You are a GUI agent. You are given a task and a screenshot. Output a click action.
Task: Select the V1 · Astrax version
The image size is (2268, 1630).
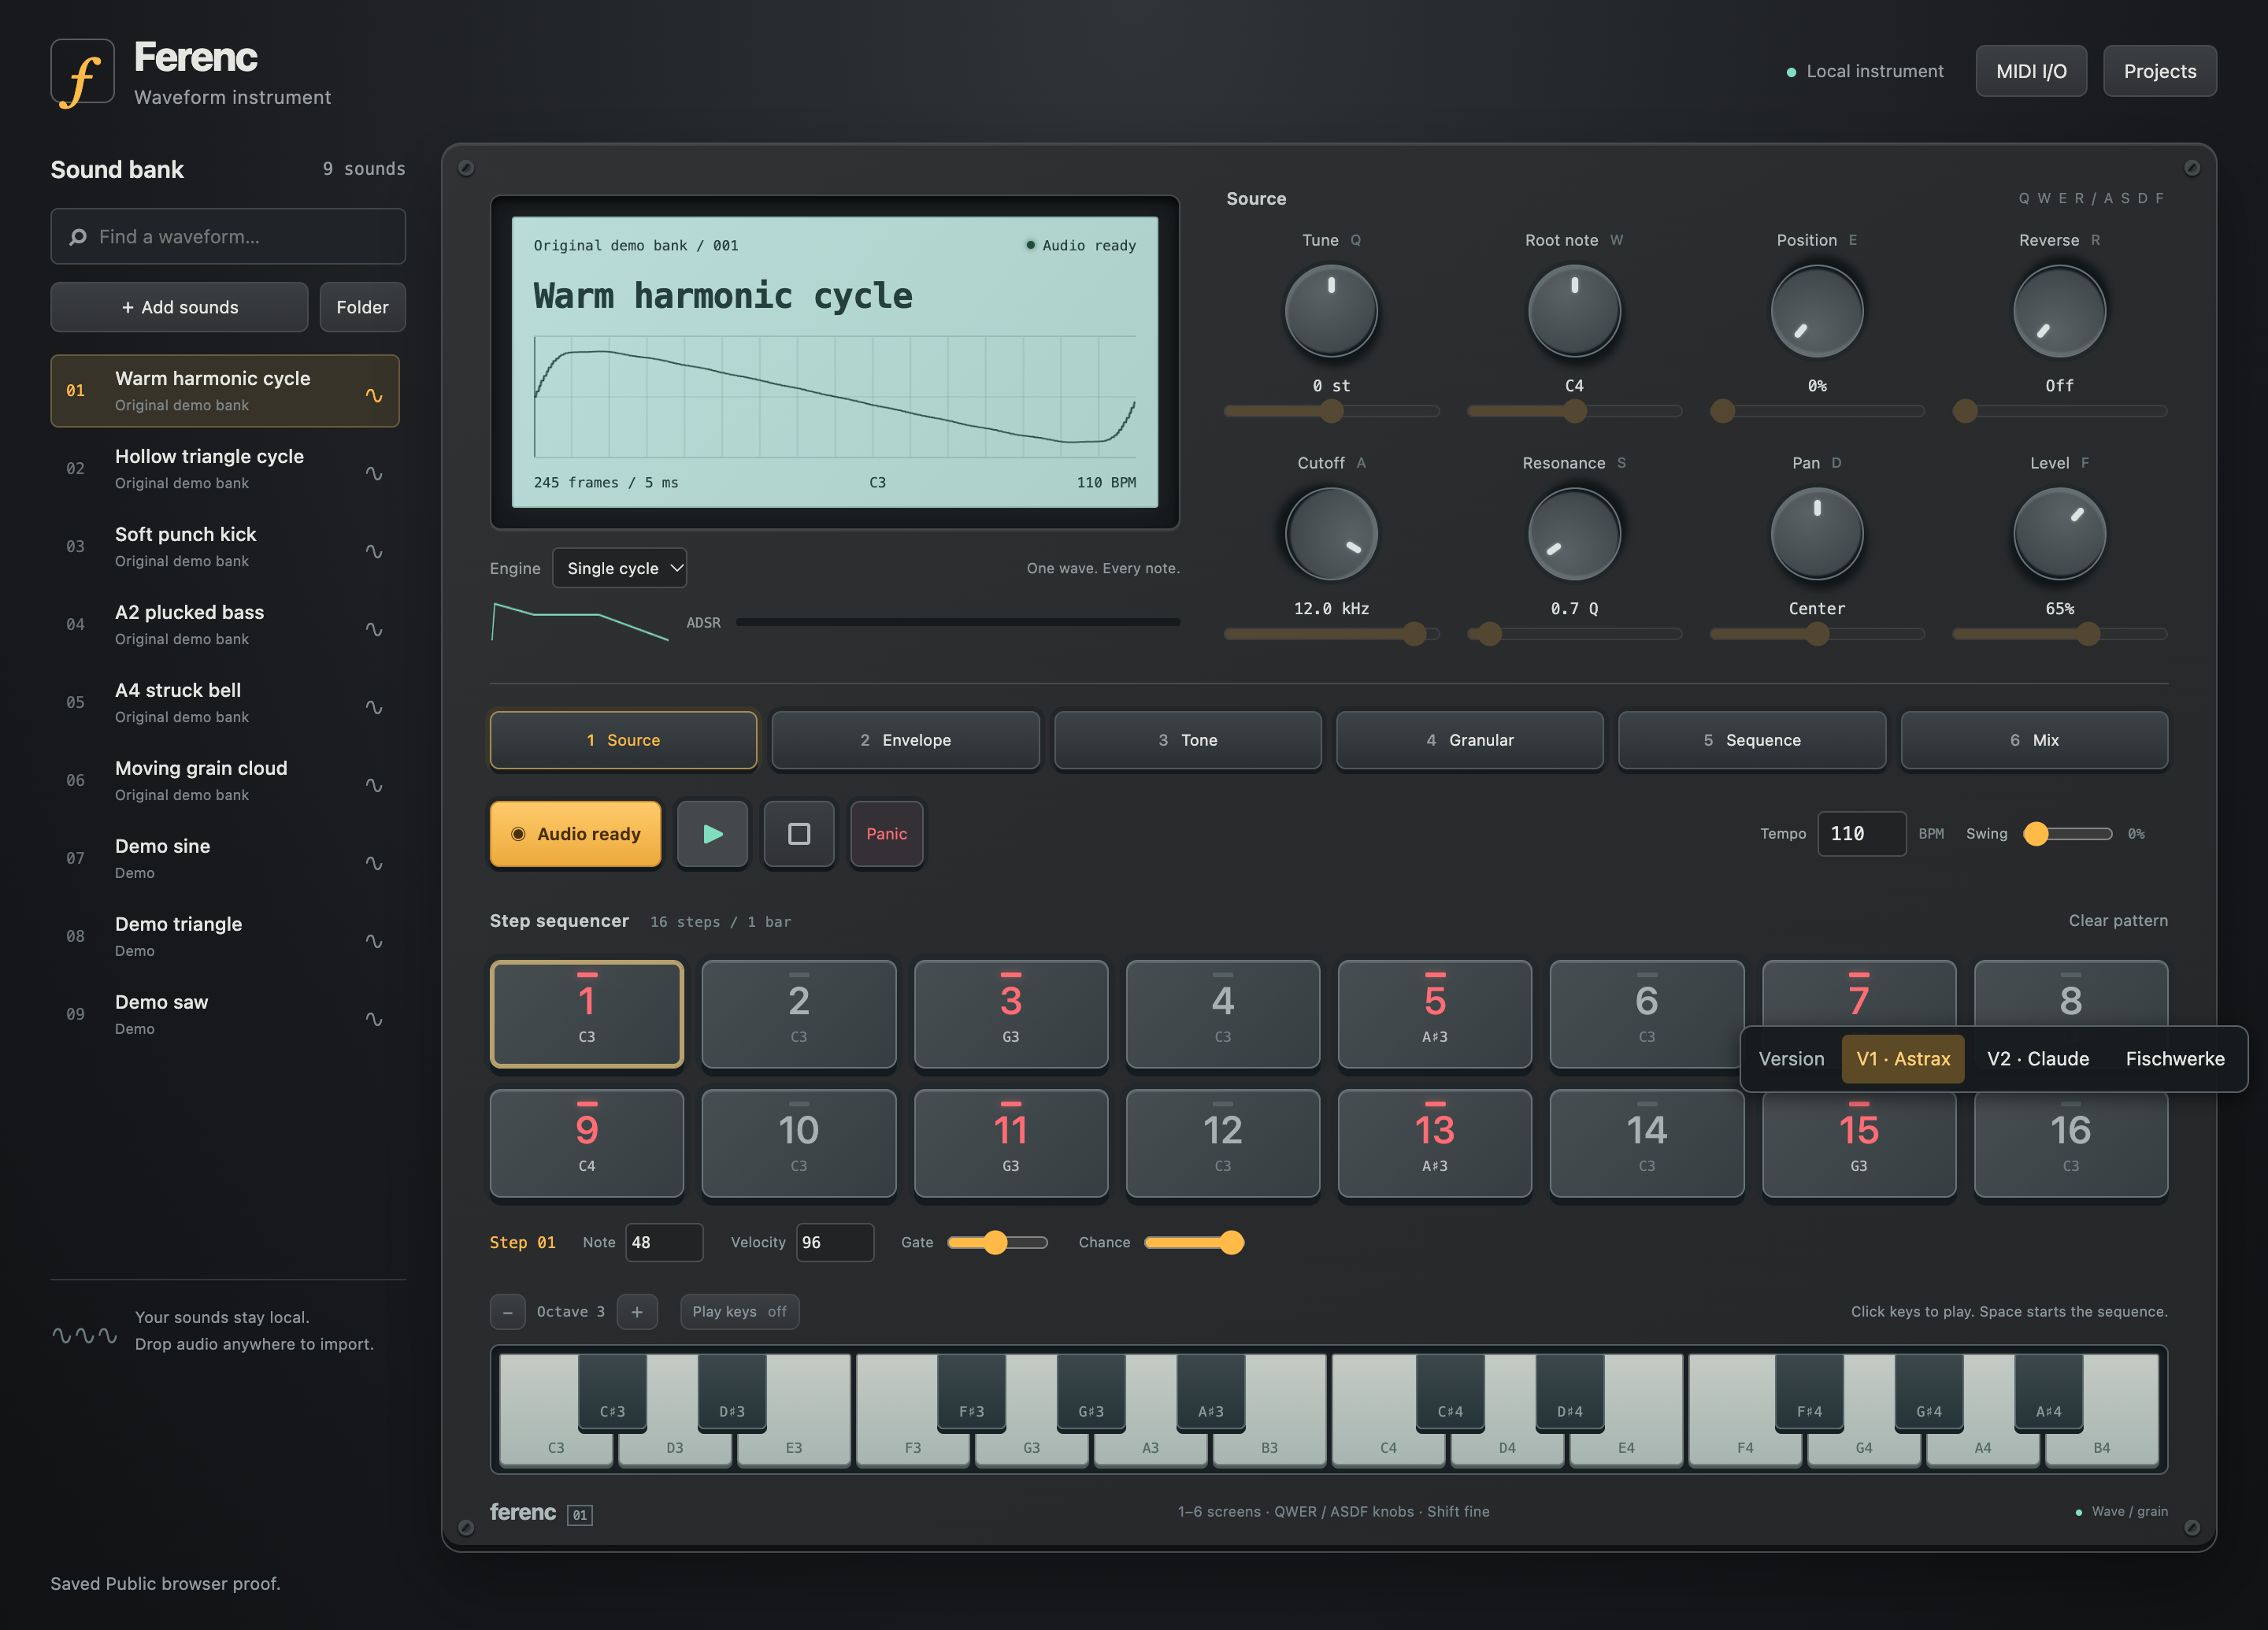click(x=1903, y=1059)
